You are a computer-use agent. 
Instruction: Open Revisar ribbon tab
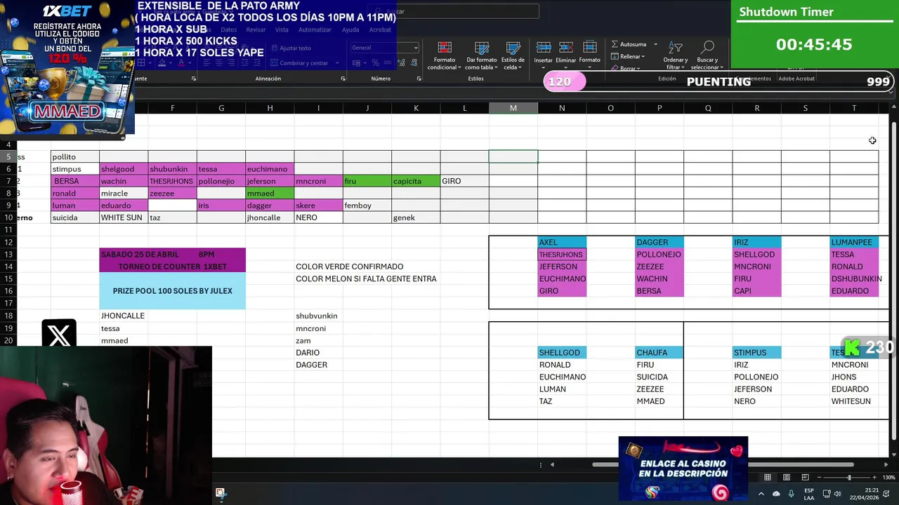pos(256,30)
